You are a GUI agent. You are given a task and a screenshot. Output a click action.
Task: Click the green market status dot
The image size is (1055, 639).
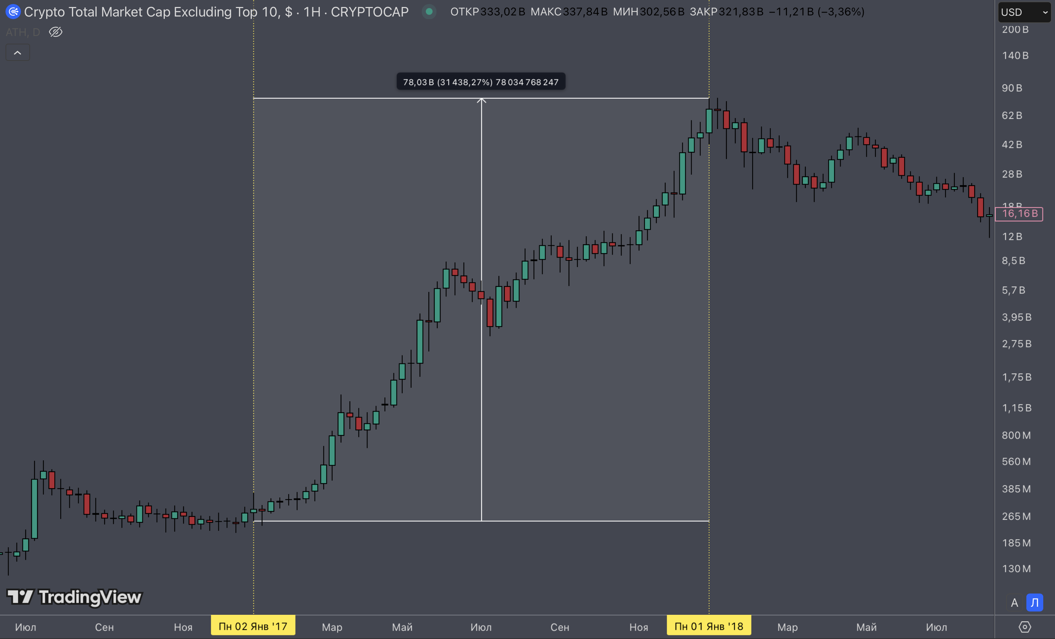(x=429, y=12)
